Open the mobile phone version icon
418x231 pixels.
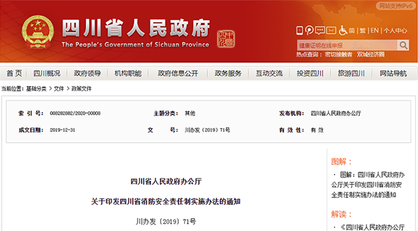point(300,30)
